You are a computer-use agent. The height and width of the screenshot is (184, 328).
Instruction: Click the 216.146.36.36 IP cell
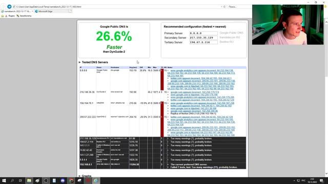pos(87,92)
